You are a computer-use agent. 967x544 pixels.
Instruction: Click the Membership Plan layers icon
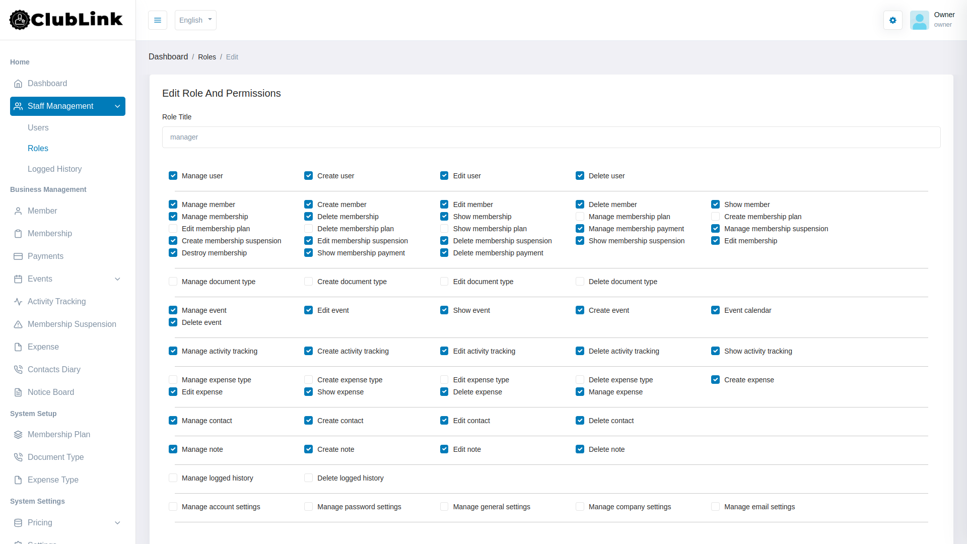coord(18,435)
